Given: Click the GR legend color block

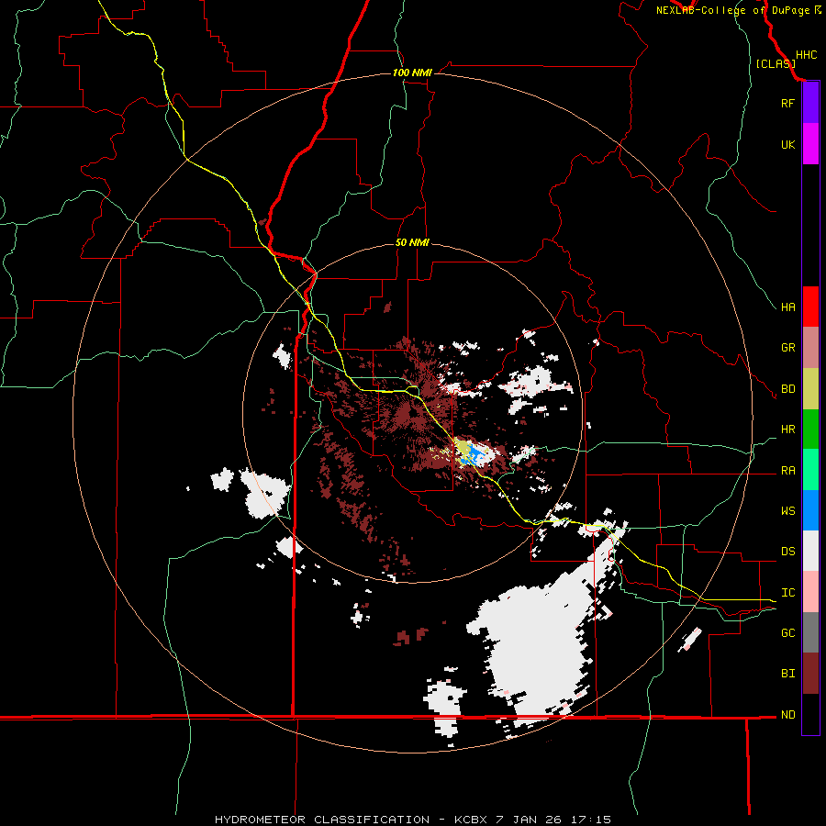Looking at the screenshot, I should click(810, 348).
